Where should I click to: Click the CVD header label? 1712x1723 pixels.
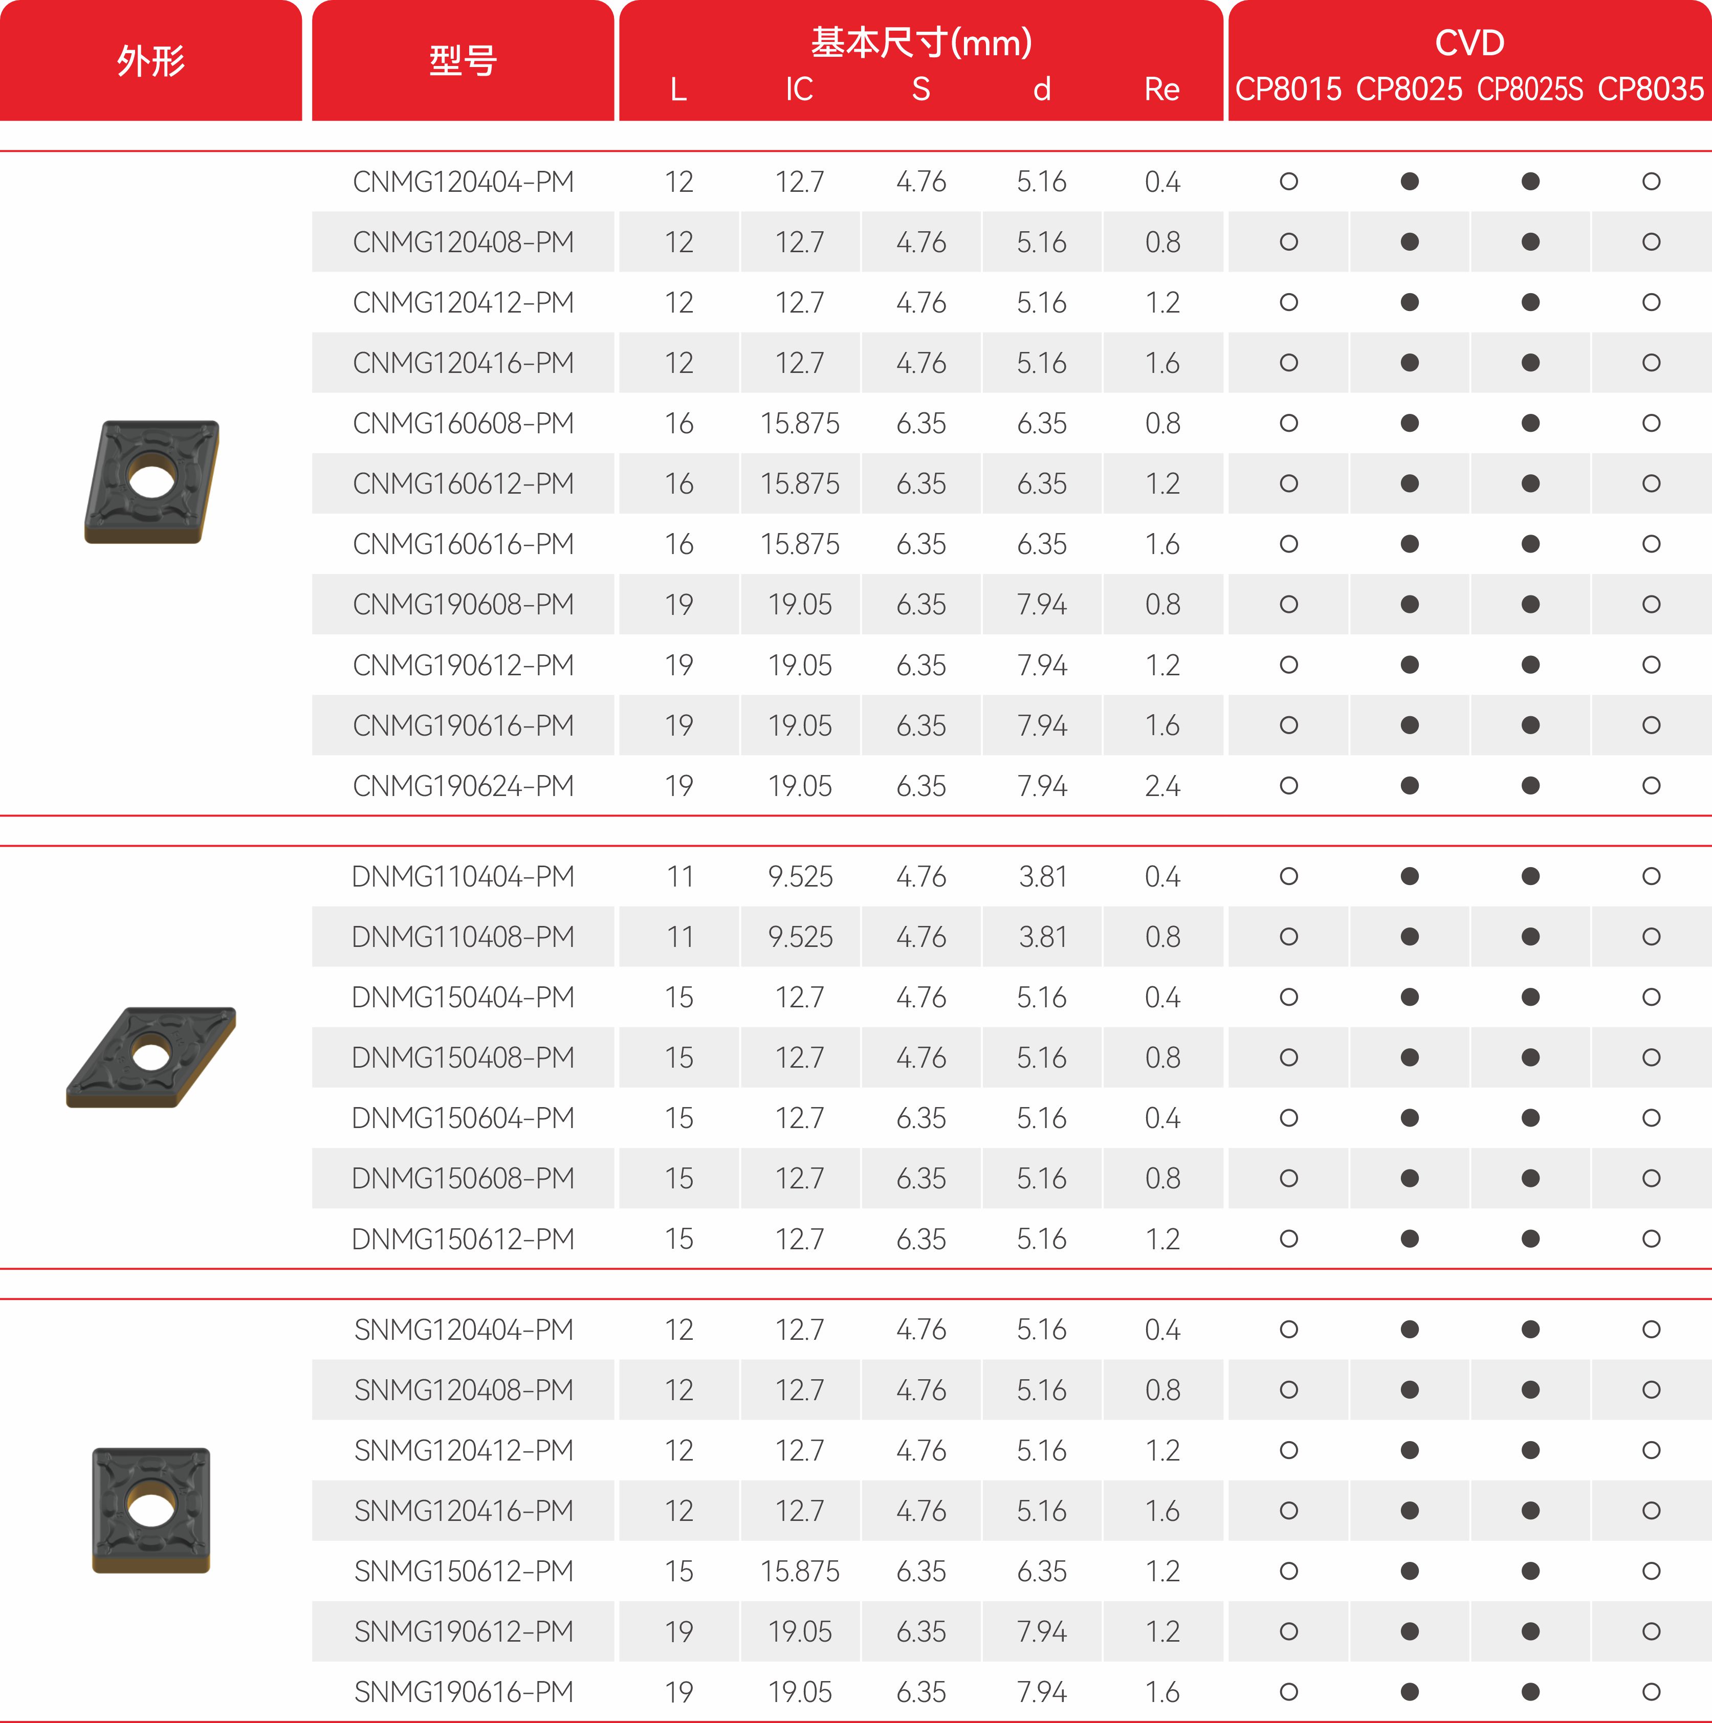[1469, 42]
